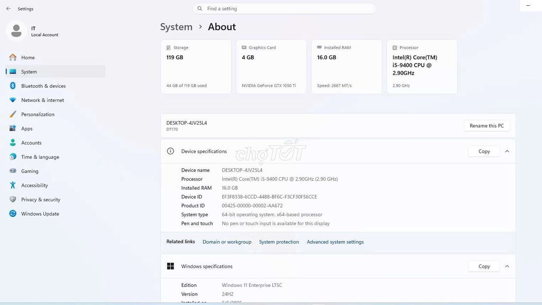This screenshot has height=305, width=542.
Task: Open Advanced system settings link
Action: (x=335, y=242)
